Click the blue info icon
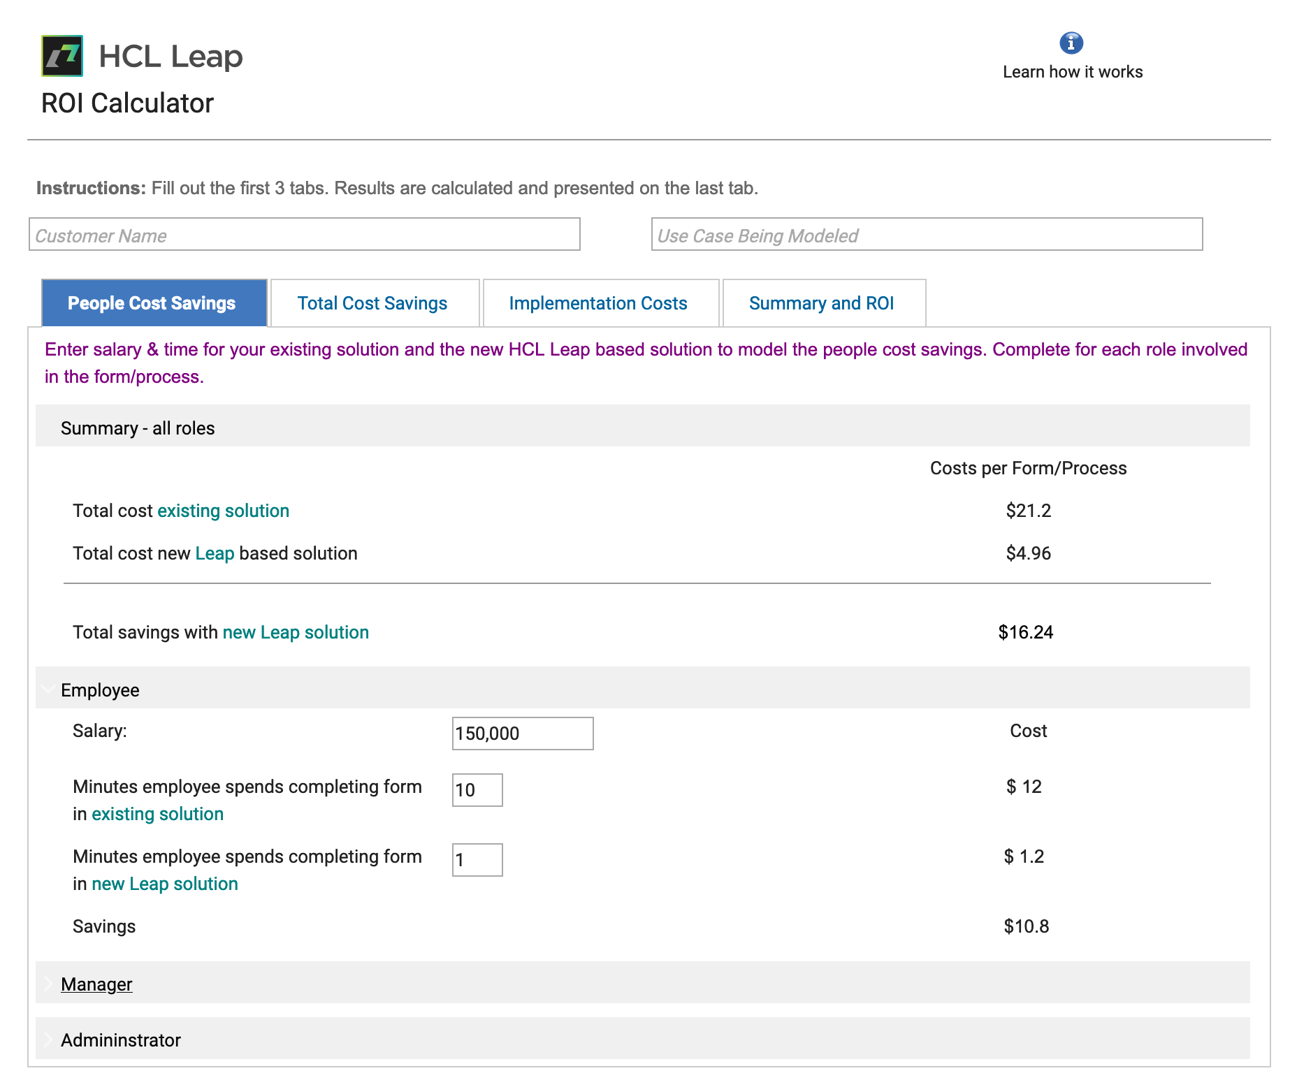The width and height of the screenshot is (1297, 1087). pyautogui.click(x=1071, y=43)
